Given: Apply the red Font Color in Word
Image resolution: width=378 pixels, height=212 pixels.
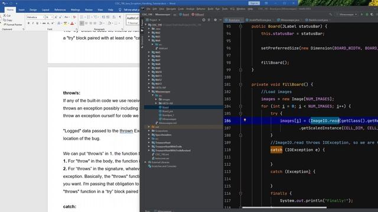Looking at the screenshot, I should (72, 23).
